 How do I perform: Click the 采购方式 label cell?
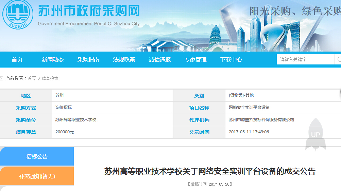point(26,108)
